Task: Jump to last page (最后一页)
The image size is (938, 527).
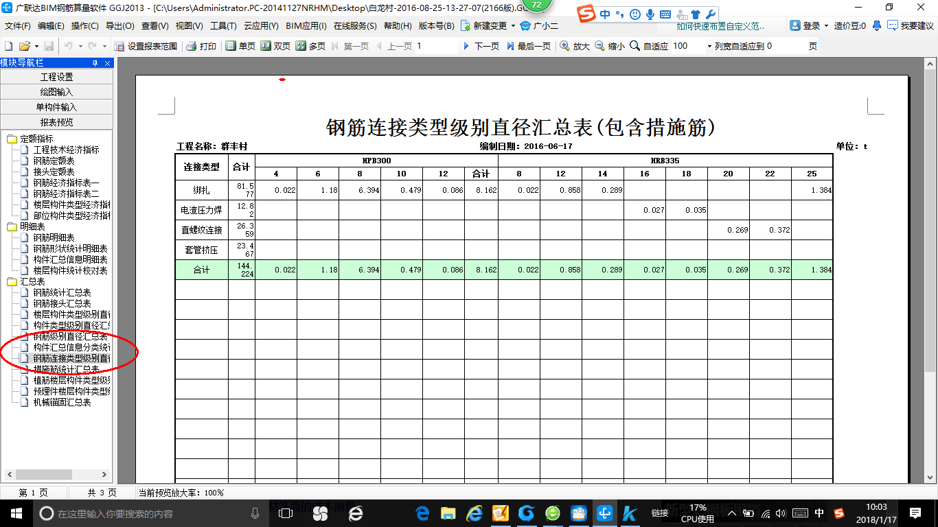Action: pyautogui.click(x=528, y=46)
